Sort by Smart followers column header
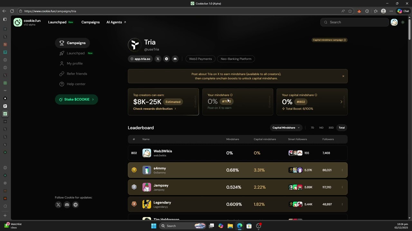Viewport: 412px width, 231px height. (297, 139)
